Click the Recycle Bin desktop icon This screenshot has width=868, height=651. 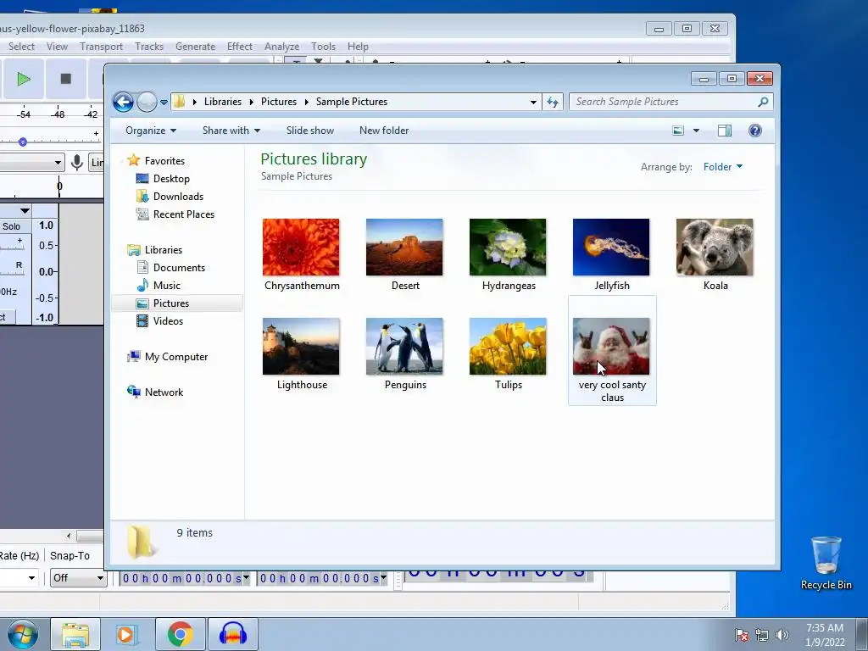click(x=826, y=563)
